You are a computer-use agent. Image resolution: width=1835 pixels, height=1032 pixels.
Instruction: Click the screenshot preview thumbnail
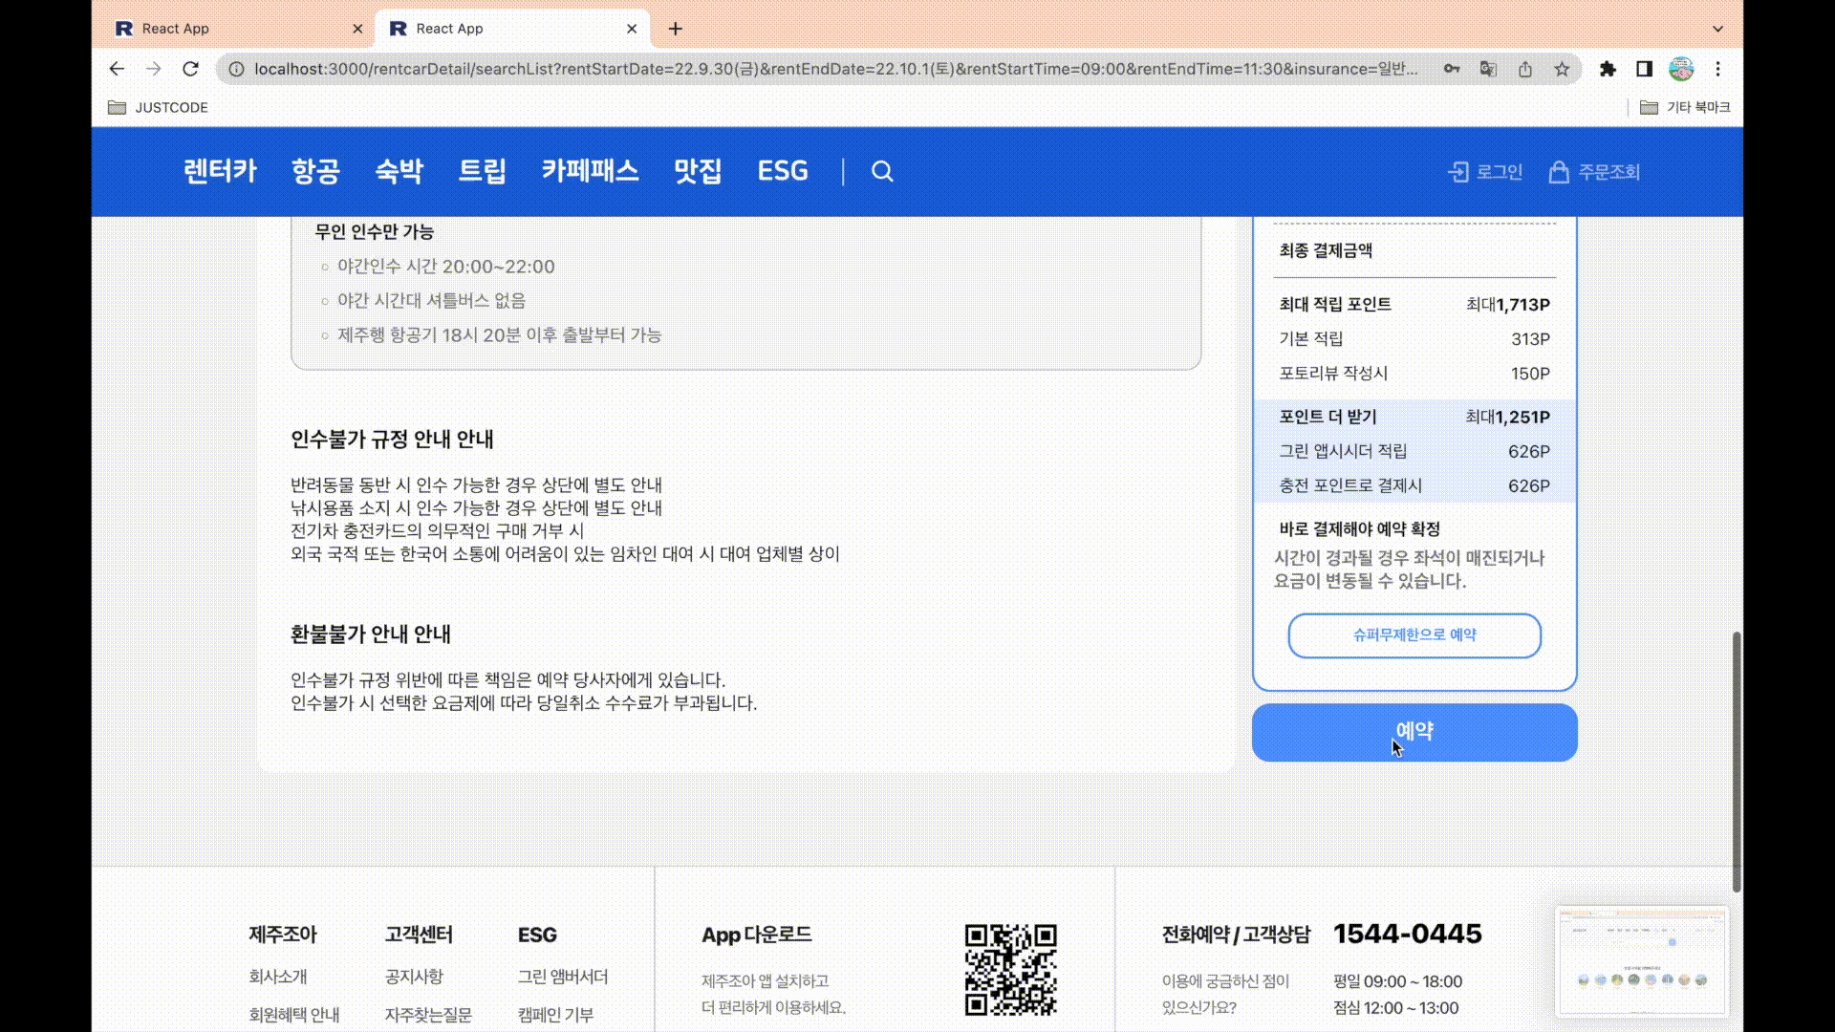click(x=1642, y=961)
